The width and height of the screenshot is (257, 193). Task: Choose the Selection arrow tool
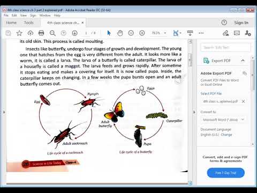(x=109, y=33)
